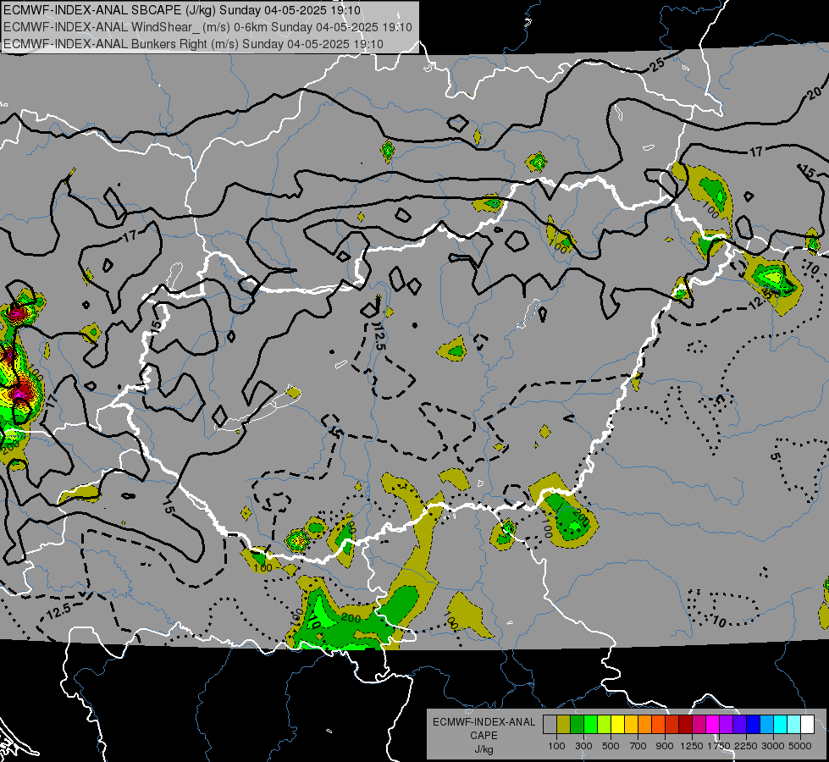Click the dark red legend swatch
Screen dimensions: 829x762
pos(685,724)
